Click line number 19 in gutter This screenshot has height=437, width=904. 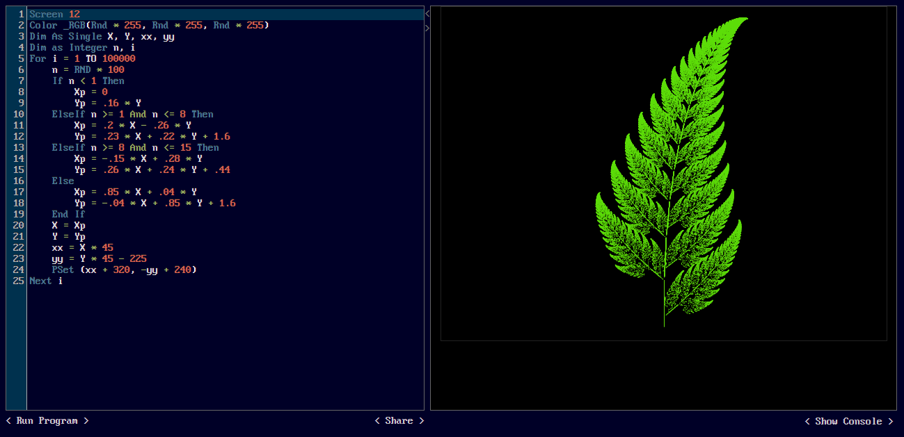click(x=19, y=214)
